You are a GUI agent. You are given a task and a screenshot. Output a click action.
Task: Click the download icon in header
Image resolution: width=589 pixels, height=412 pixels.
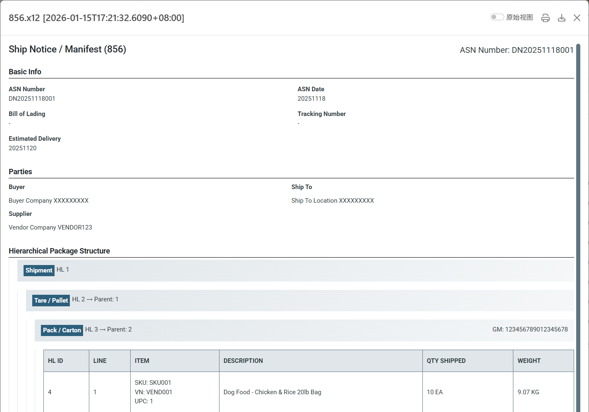pyautogui.click(x=562, y=18)
